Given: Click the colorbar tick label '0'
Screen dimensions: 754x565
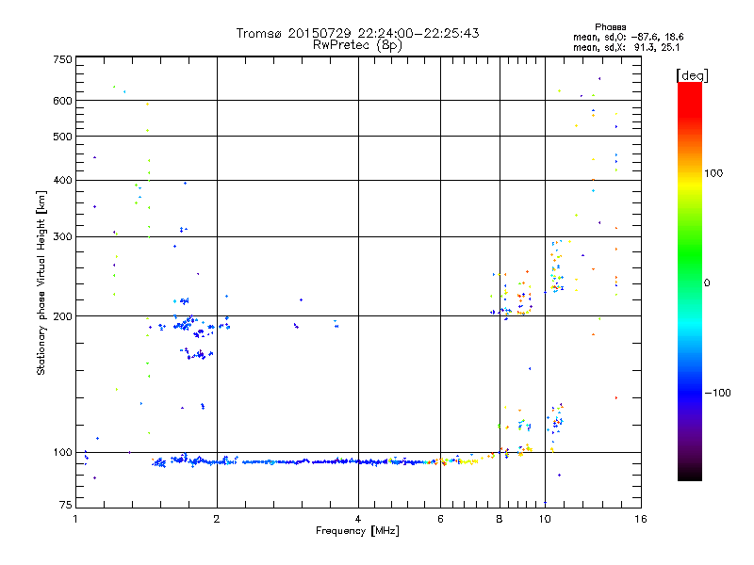Looking at the screenshot, I should tap(707, 283).
